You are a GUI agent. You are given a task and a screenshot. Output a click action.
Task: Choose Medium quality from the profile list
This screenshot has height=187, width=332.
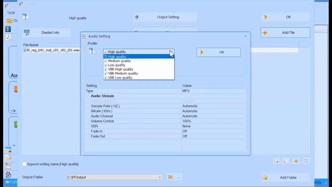click(139, 61)
